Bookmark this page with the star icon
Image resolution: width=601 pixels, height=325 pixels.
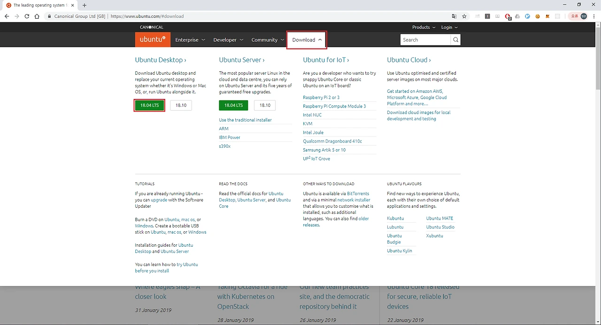tap(464, 16)
